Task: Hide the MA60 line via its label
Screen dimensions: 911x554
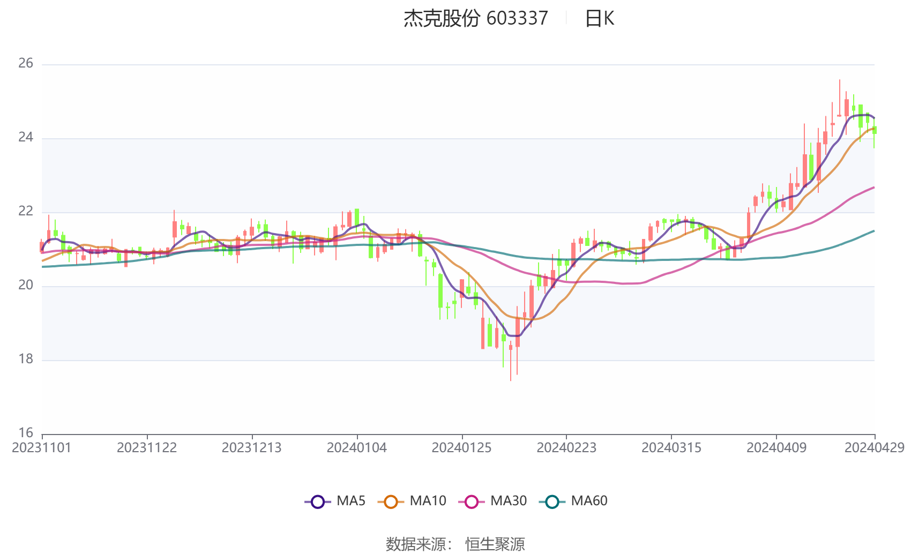Action: coord(589,501)
